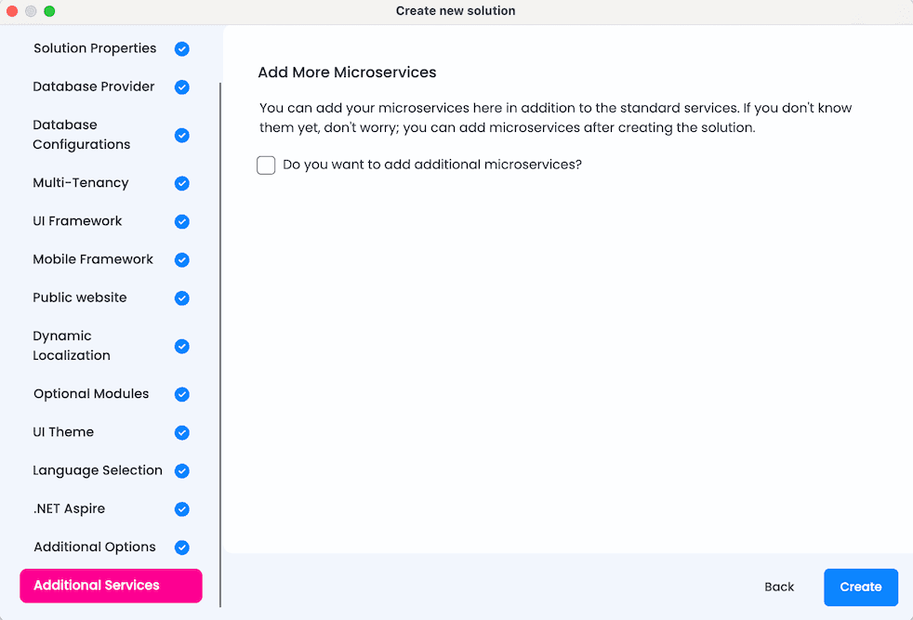
Task: Click the "Create new solution" window title
Action: pos(456,11)
